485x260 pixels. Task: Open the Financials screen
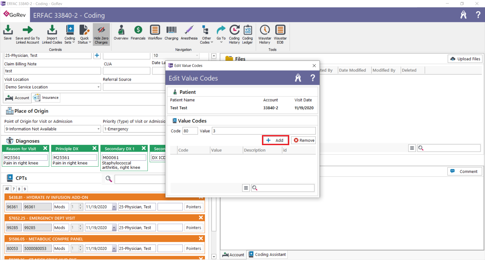tap(138, 33)
